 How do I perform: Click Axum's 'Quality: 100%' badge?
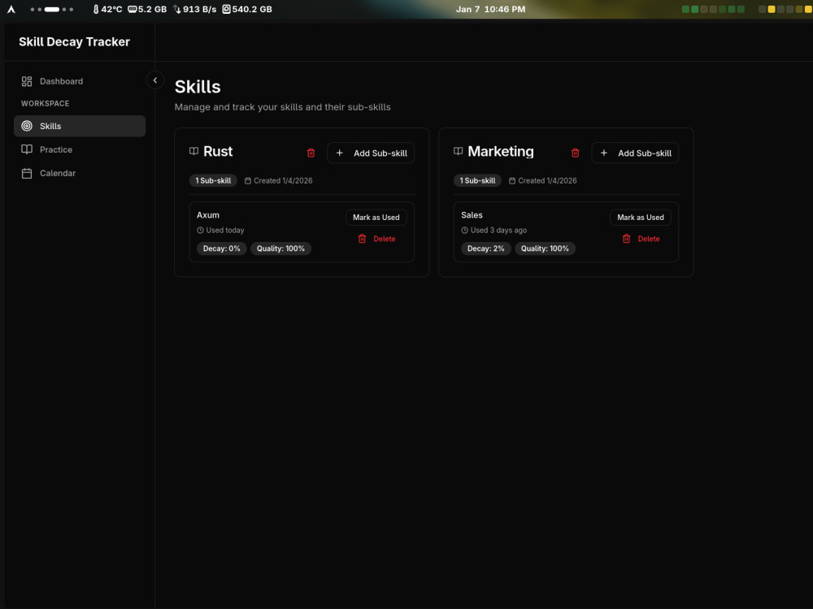tap(280, 248)
